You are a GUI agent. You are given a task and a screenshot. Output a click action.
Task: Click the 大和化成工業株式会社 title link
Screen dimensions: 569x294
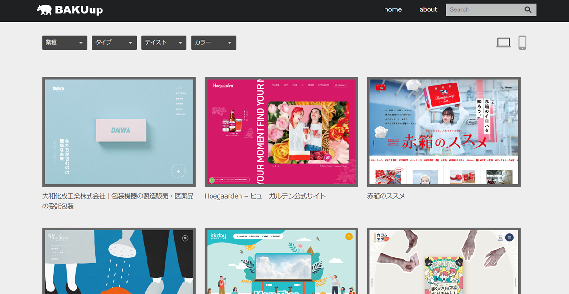pos(118,201)
